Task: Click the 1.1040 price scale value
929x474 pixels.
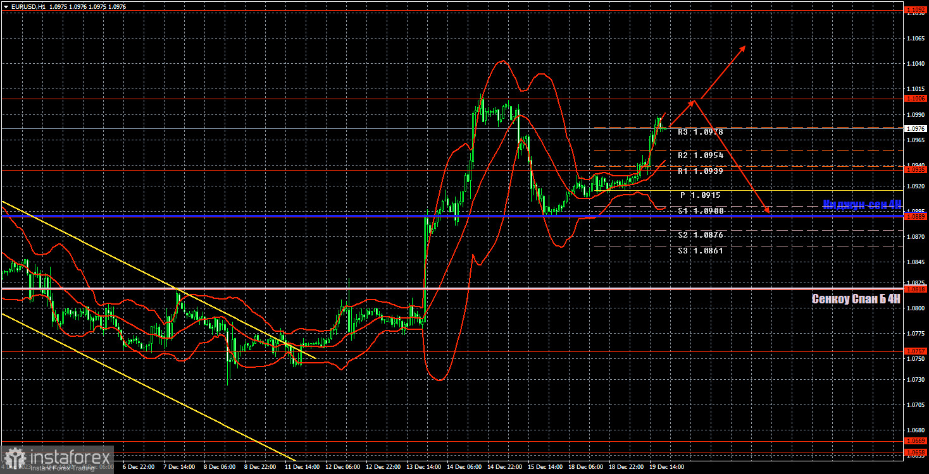Action: (x=916, y=64)
